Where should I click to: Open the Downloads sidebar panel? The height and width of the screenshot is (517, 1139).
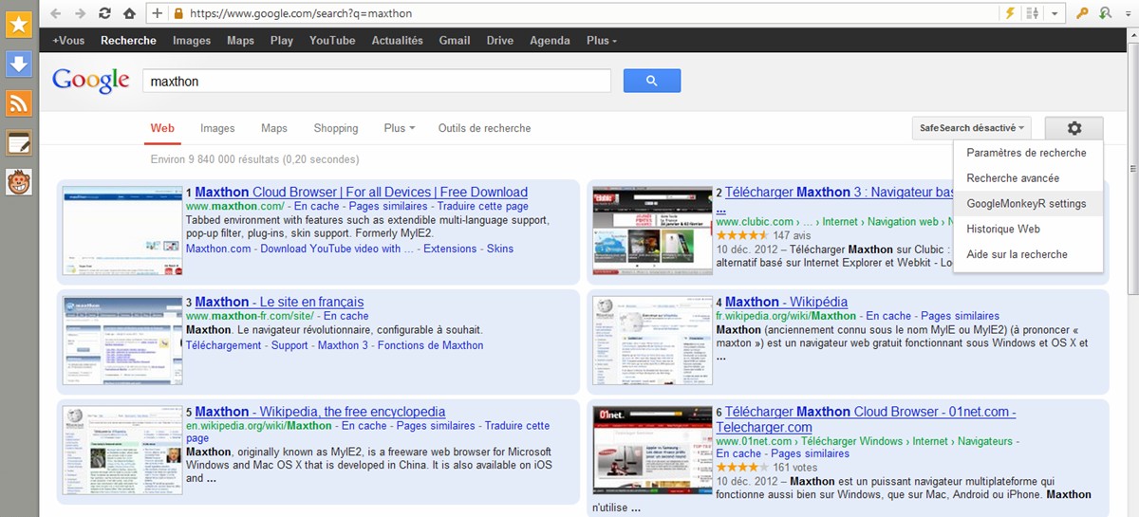(x=19, y=65)
